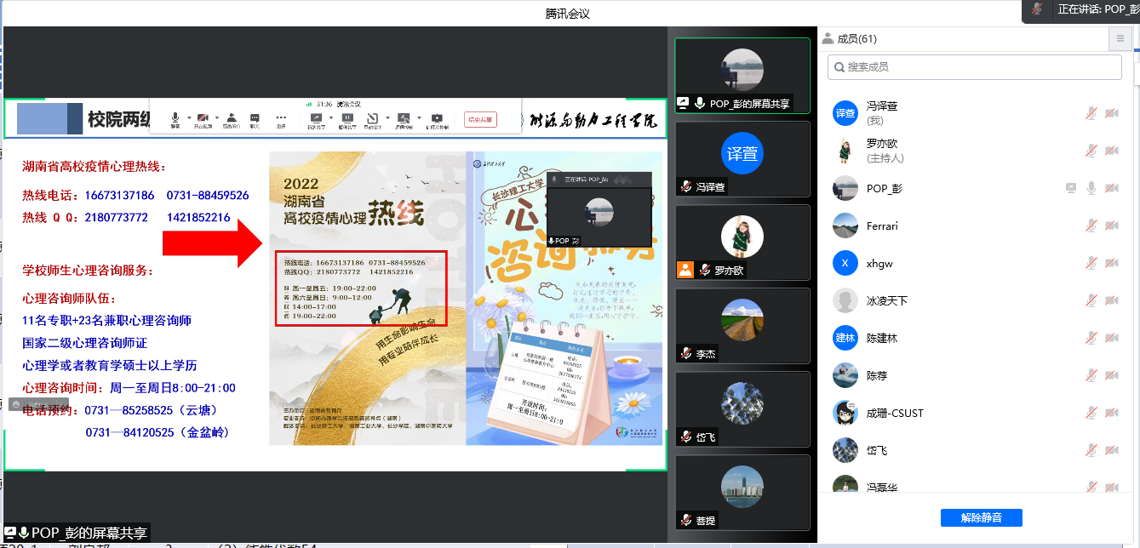Select 成珊-CSUST in the members list

tap(894, 413)
